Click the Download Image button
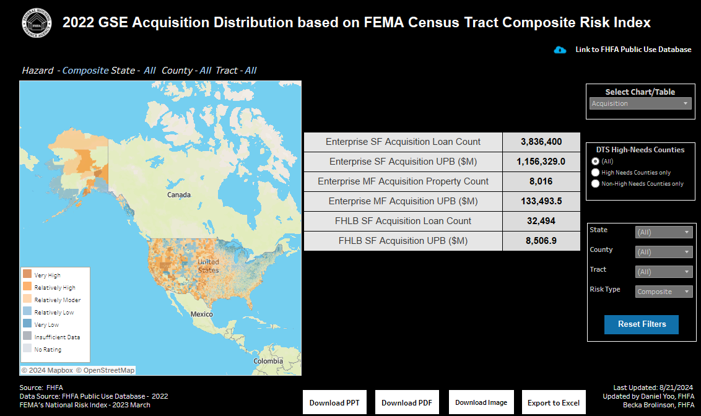The width and height of the screenshot is (701, 416). (x=481, y=402)
